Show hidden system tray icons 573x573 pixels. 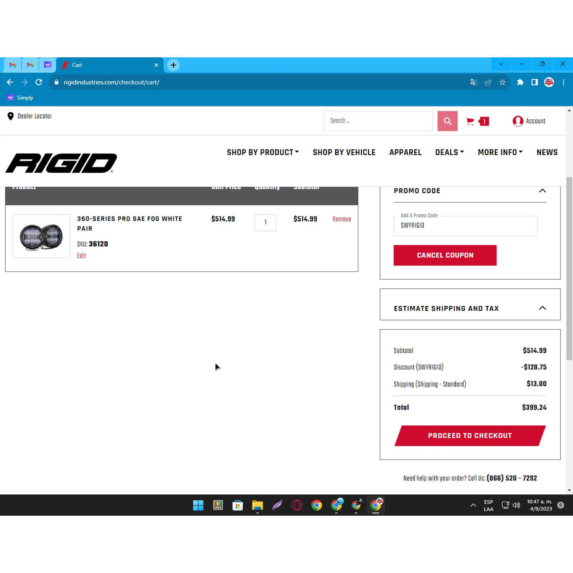pyautogui.click(x=473, y=505)
